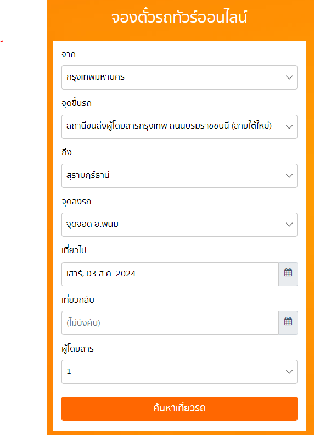This screenshot has height=435, width=314.
Task: Open the จุดขึ้นรถ boarding point dropdown
Action: pos(180,127)
